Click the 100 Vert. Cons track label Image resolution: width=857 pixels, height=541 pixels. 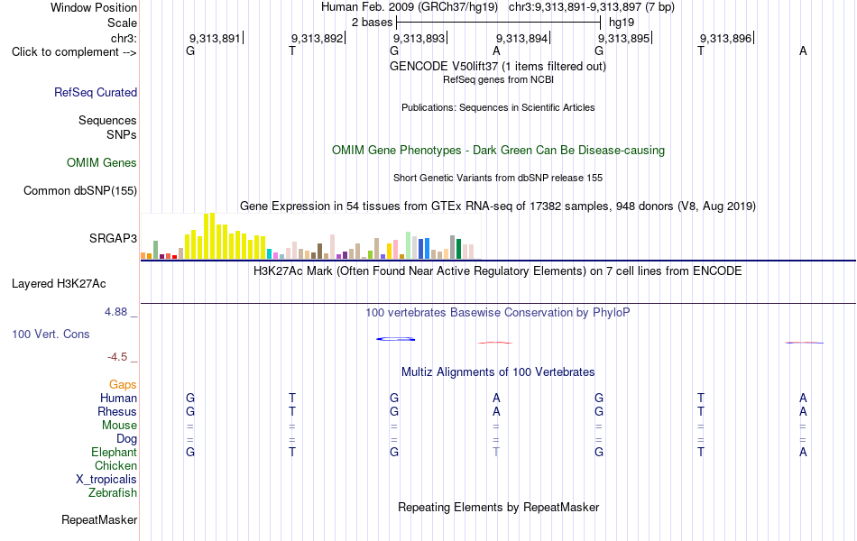coord(51,334)
